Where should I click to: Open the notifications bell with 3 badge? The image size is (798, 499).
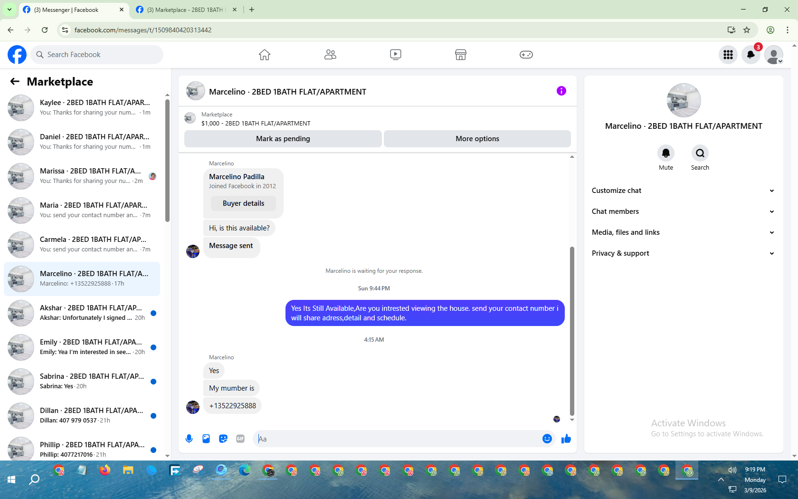click(751, 55)
